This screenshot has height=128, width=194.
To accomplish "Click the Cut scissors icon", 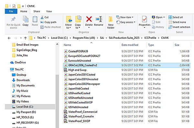I will coord(42,17).
